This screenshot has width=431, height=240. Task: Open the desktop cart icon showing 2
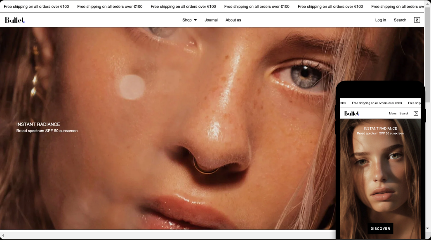click(x=417, y=20)
